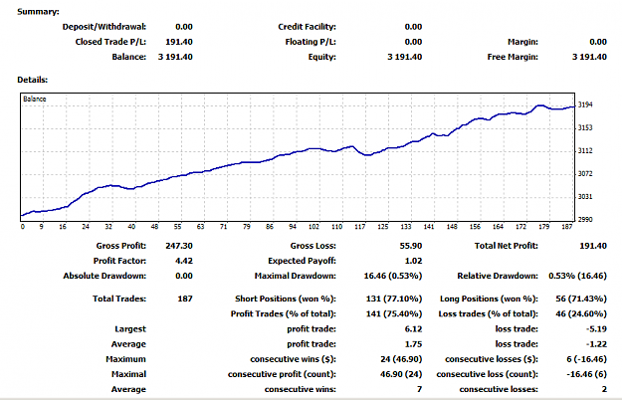Click the Gross Profit value 247.30
The height and width of the screenshot is (400, 622).
coord(179,246)
